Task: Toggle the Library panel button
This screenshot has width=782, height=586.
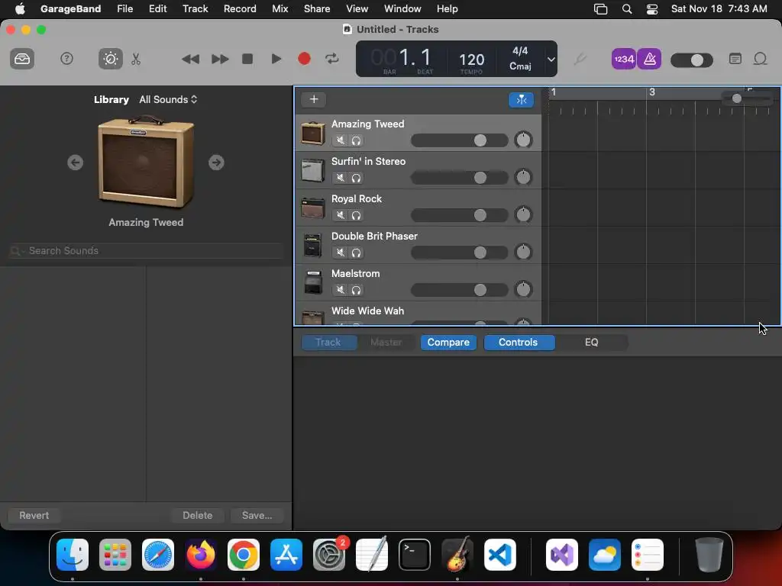Action: (x=22, y=60)
